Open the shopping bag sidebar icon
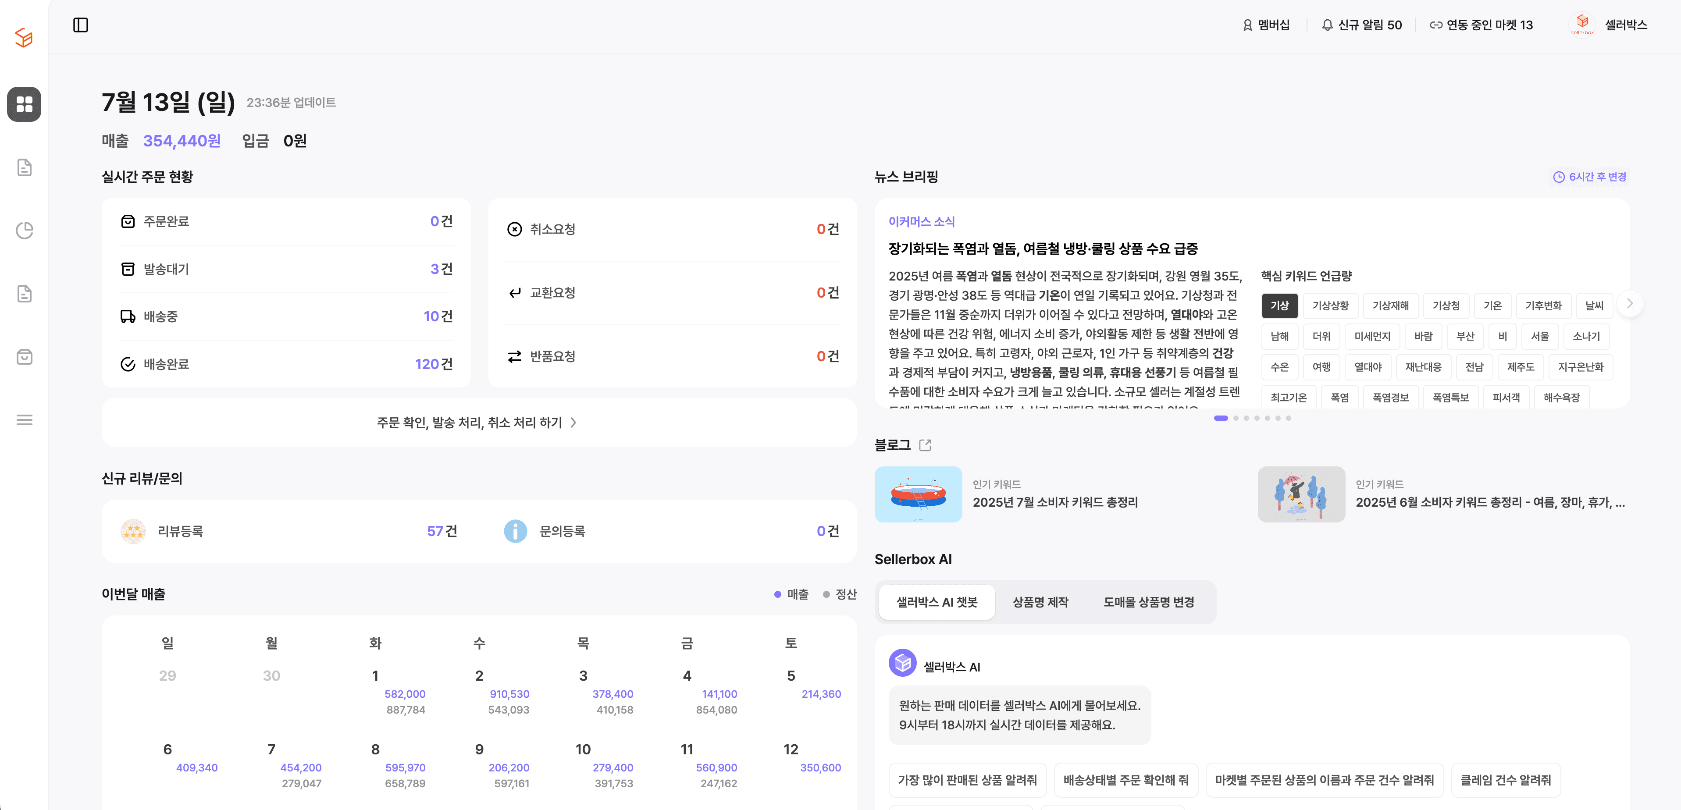This screenshot has height=810, width=1681. click(x=24, y=357)
